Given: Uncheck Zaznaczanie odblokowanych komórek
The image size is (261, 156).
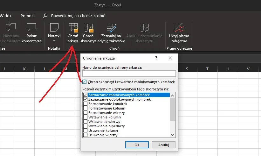Looking at the screenshot, I should click(x=85, y=99).
